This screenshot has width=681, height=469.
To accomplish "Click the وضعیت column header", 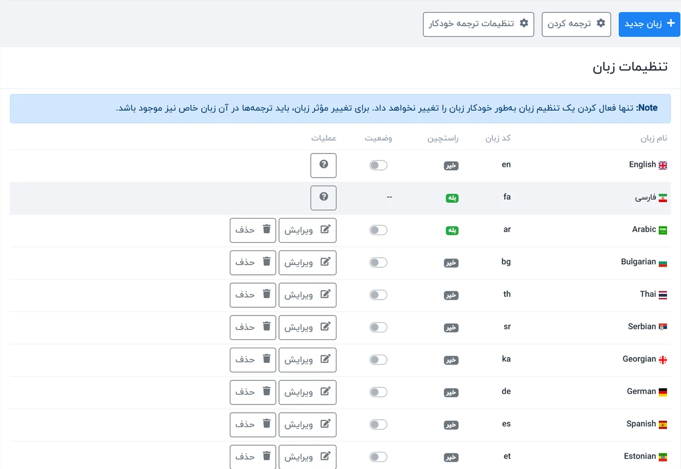I will click(378, 138).
